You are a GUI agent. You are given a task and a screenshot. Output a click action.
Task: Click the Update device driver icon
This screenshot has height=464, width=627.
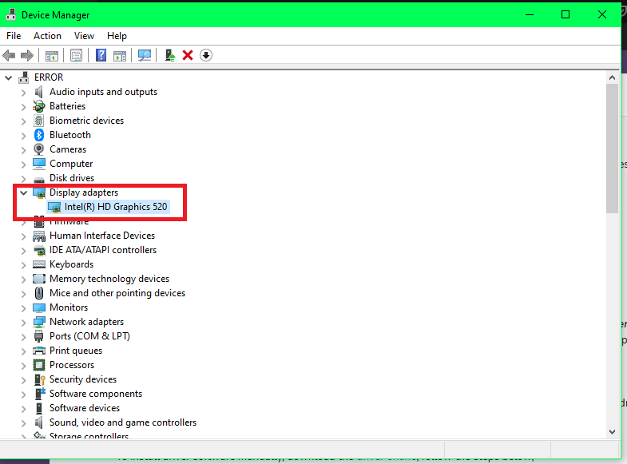click(x=169, y=55)
